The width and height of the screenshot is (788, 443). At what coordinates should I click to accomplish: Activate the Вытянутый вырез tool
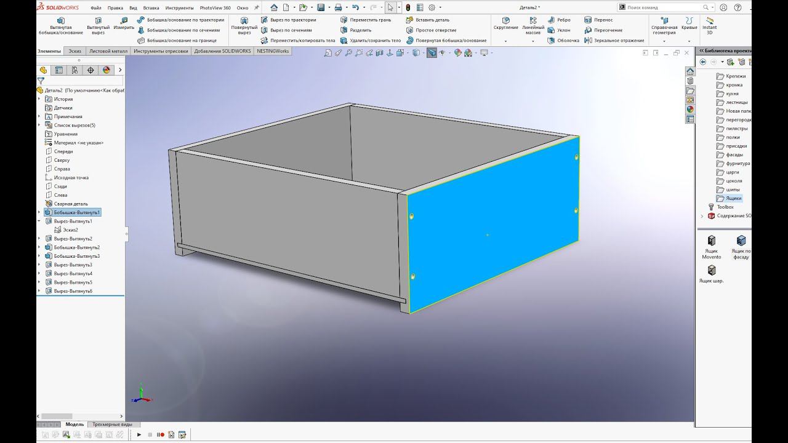[98, 26]
